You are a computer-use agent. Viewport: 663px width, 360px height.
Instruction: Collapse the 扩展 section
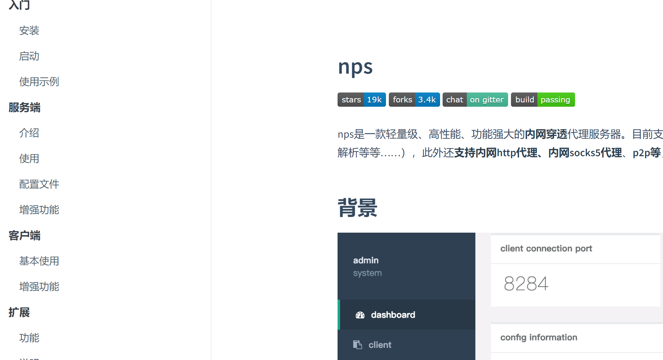[x=19, y=313]
